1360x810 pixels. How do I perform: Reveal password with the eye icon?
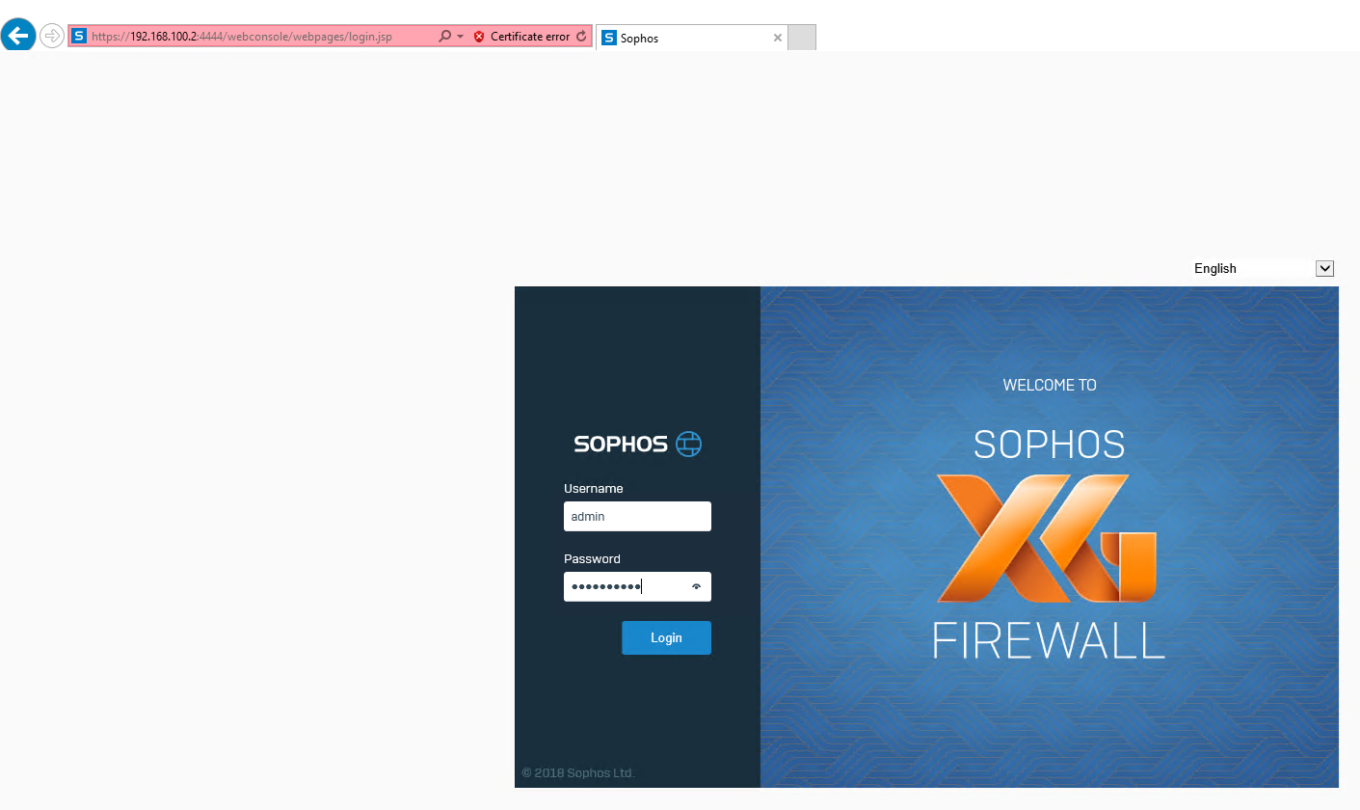pyautogui.click(x=696, y=586)
